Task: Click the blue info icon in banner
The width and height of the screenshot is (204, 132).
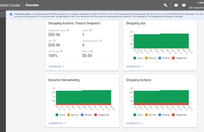Action: pyautogui.click(x=11, y=14)
